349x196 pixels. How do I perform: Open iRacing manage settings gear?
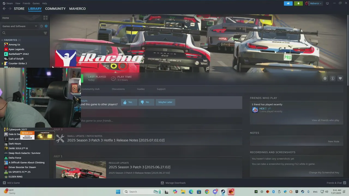pyautogui.click(x=325, y=78)
